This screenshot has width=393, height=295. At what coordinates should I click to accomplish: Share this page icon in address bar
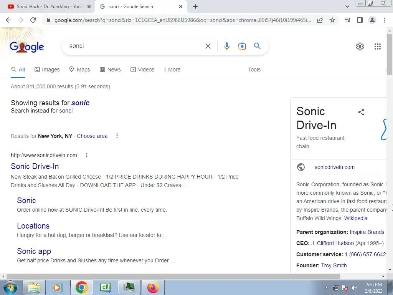click(x=320, y=20)
